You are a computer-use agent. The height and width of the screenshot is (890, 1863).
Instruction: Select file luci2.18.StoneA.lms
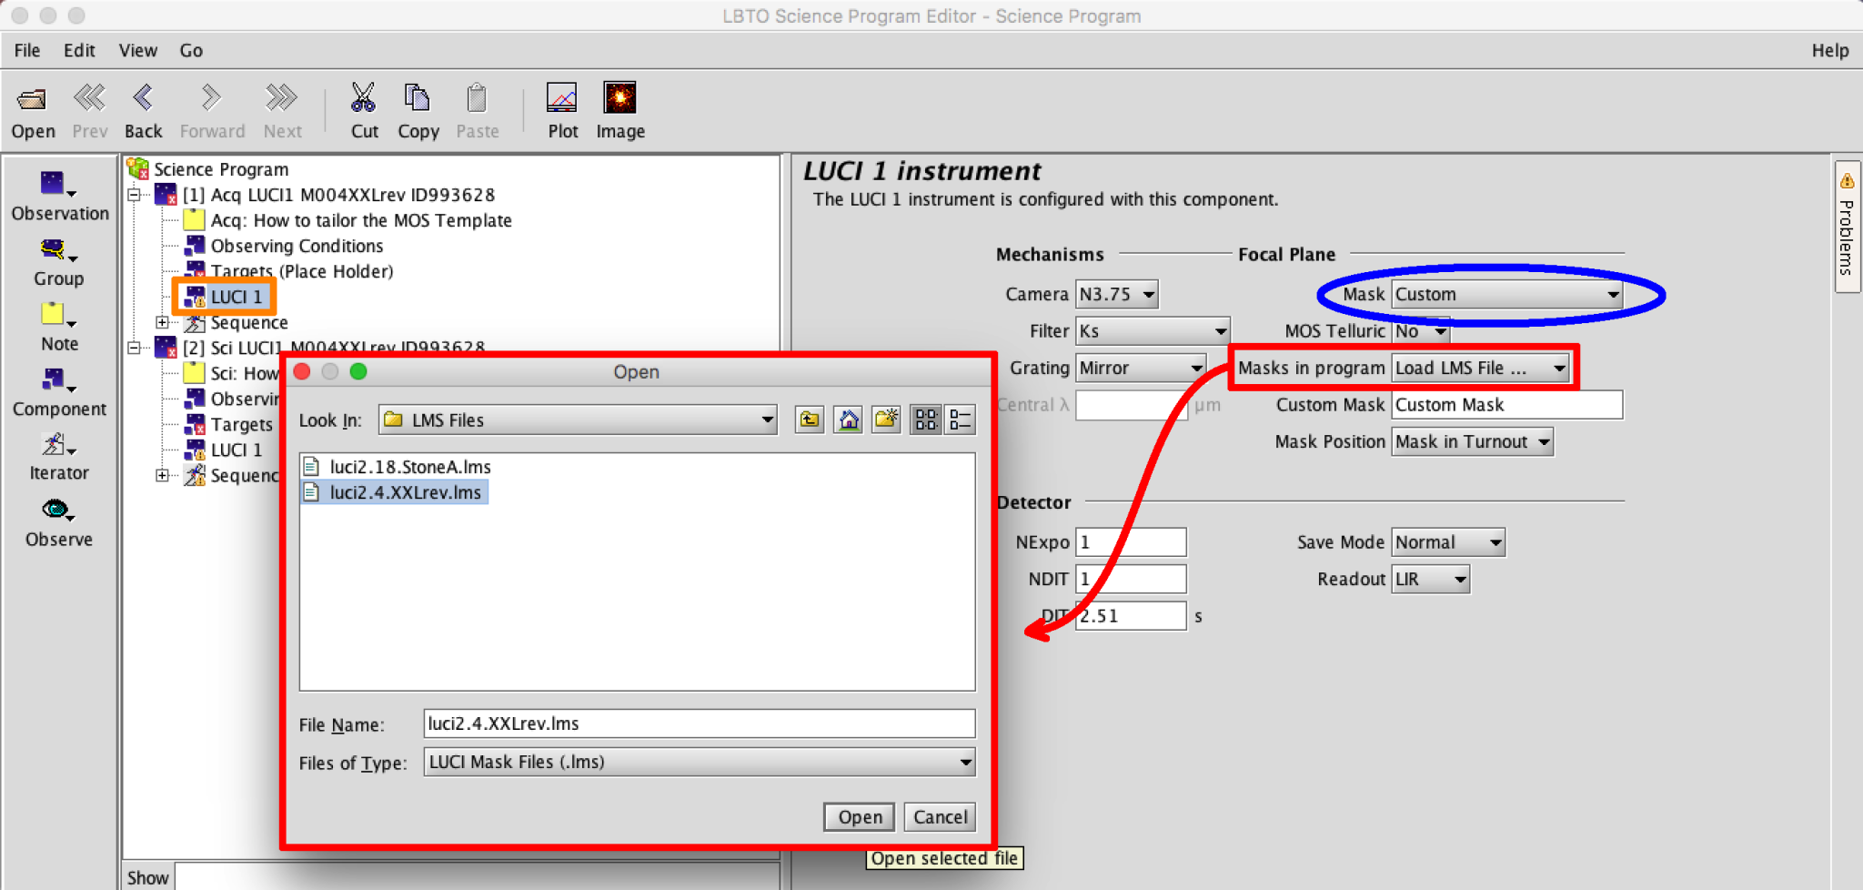[x=398, y=467]
